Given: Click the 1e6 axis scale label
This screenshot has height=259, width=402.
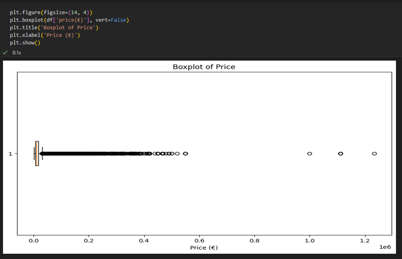Looking at the screenshot, I should (x=385, y=247).
